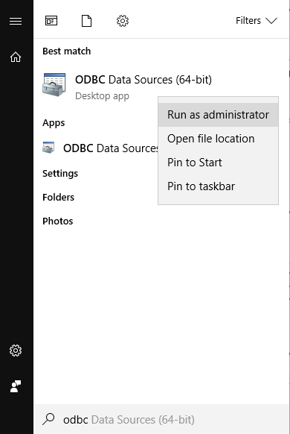Open the Feedback person icon in sidebar

(x=16, y=386)
